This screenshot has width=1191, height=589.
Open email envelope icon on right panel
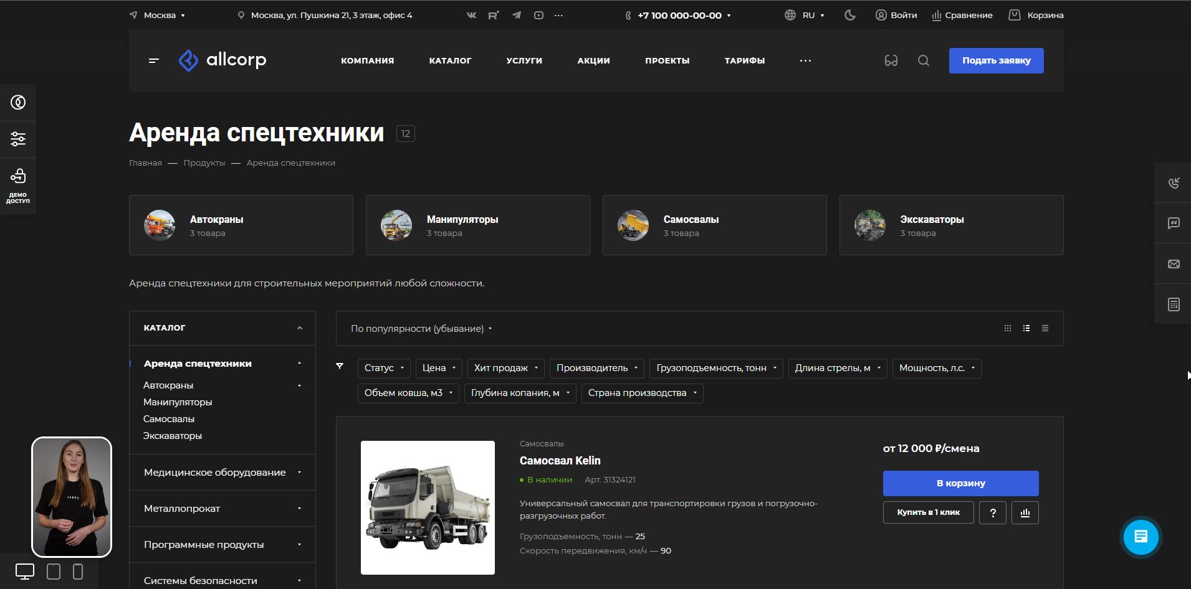click(x=1173, y=264)
